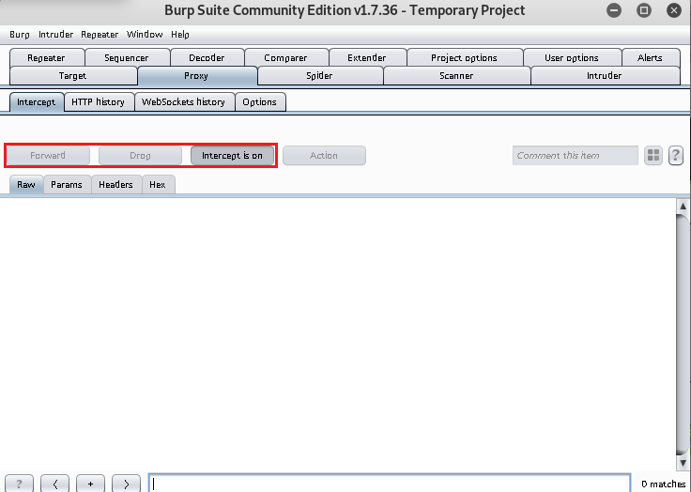Screen dimensions: 691x492
Task: Click the Action button
Action: [x=324, y=156]
